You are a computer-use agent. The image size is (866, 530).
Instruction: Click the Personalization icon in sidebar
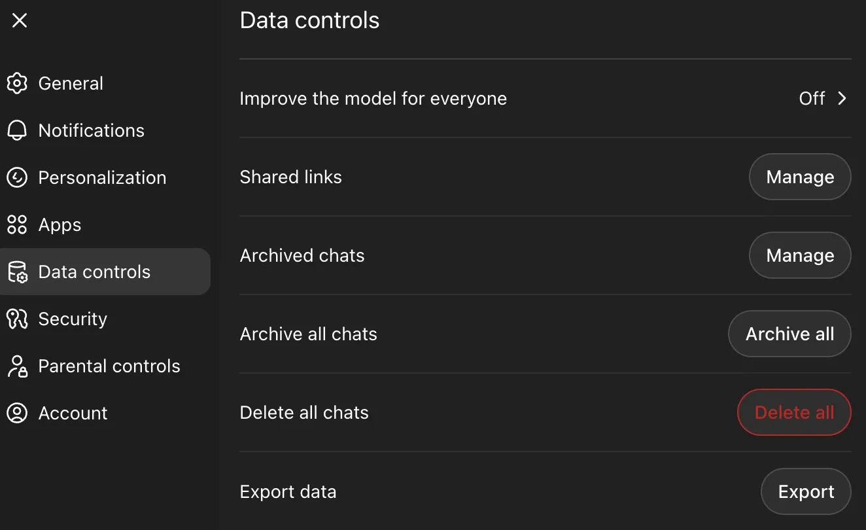(x=17, y=177)
